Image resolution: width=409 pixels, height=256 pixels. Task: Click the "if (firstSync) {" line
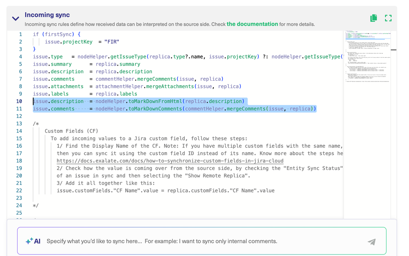56,34
